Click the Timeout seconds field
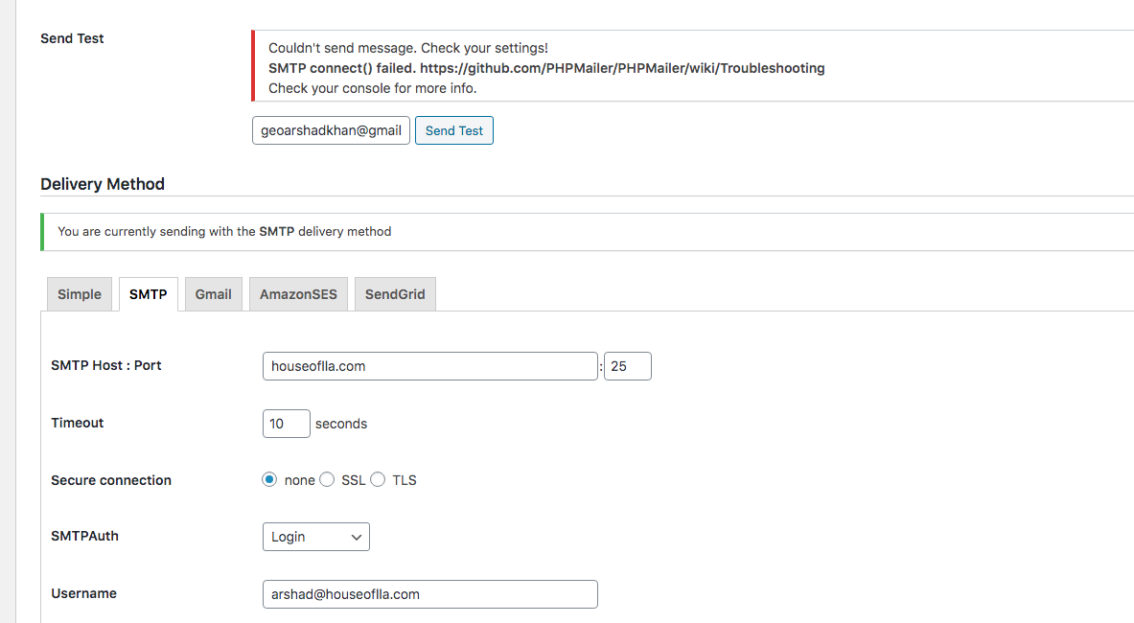Image resolution: width=1134 pixels, height=623 pixels. point(286,424)
